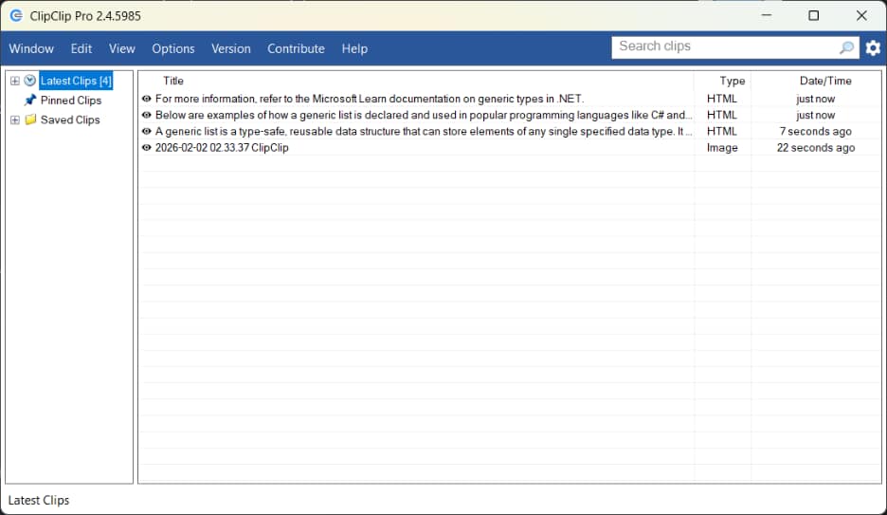Minimize the ClipClip Pro window
Viewport: 887px width, 515px height.
[x=767, y=15]
